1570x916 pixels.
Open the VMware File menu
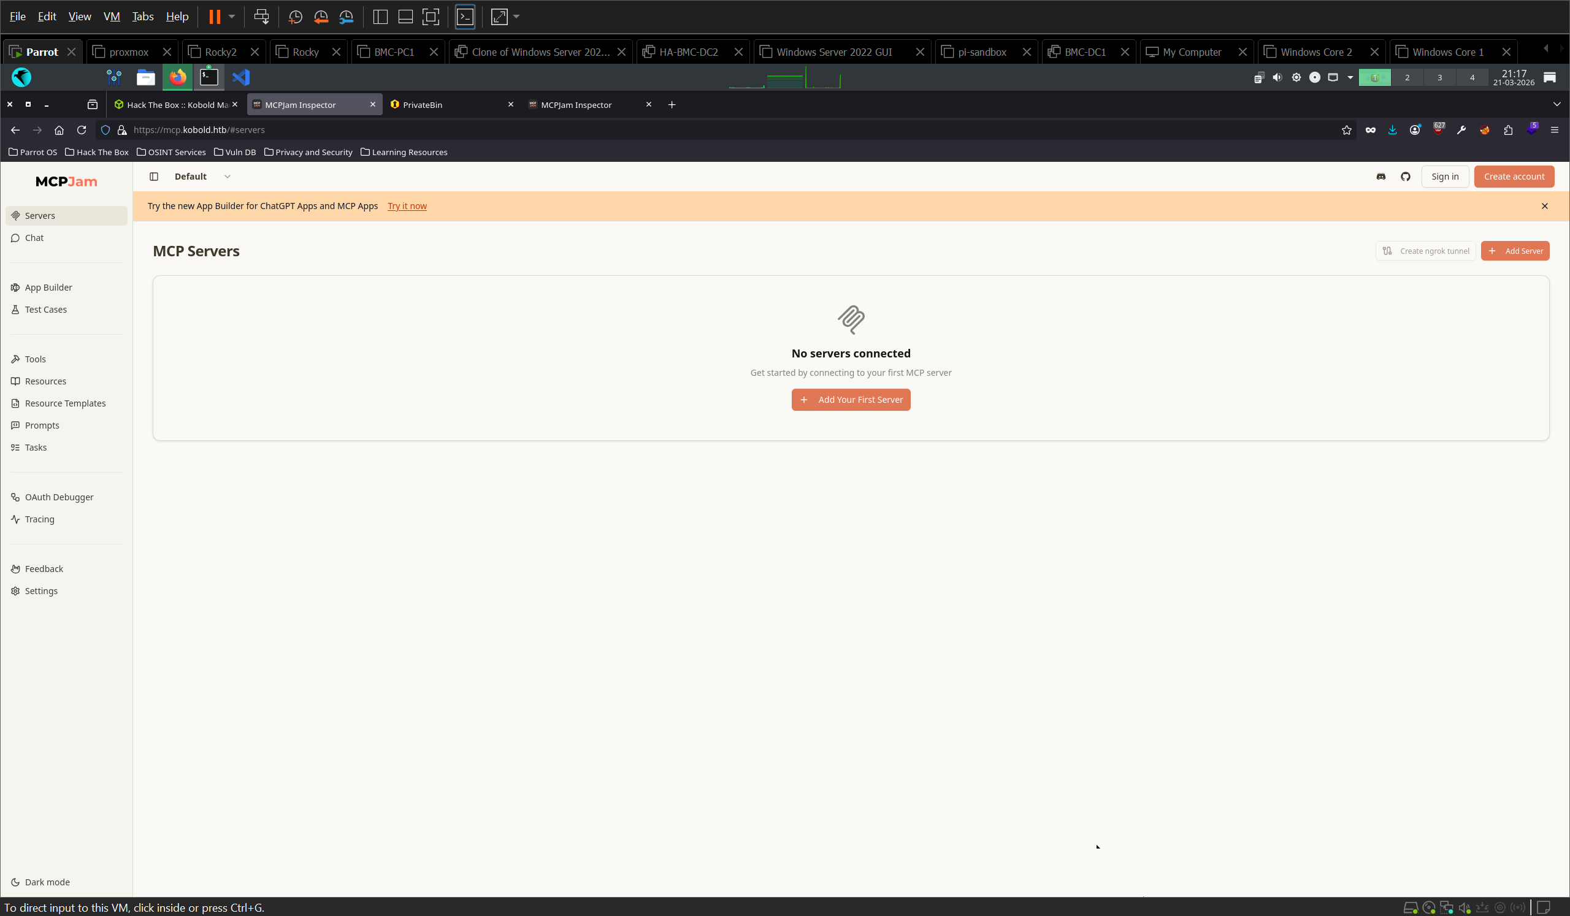coord(17,16)
